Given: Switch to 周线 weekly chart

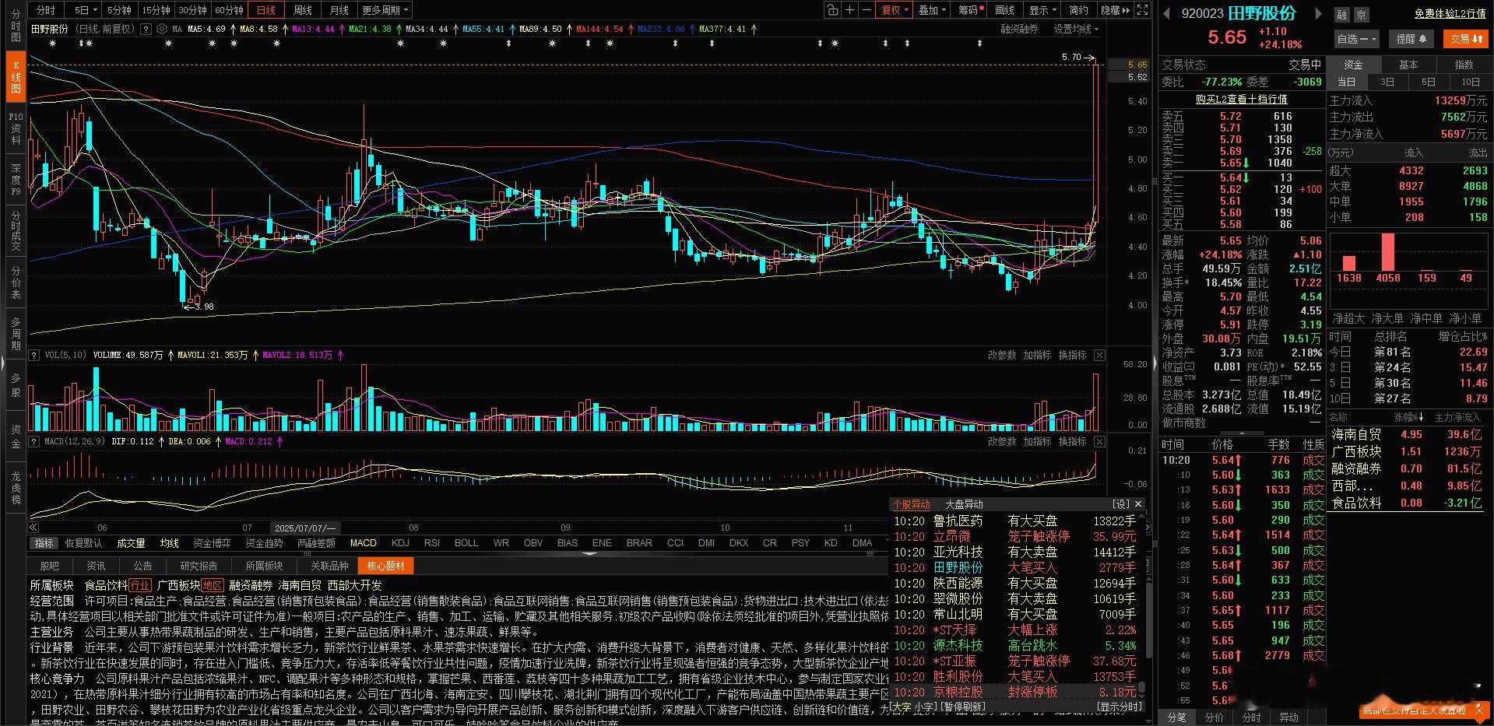Looking at the screenshot, I should click(303, 10).
